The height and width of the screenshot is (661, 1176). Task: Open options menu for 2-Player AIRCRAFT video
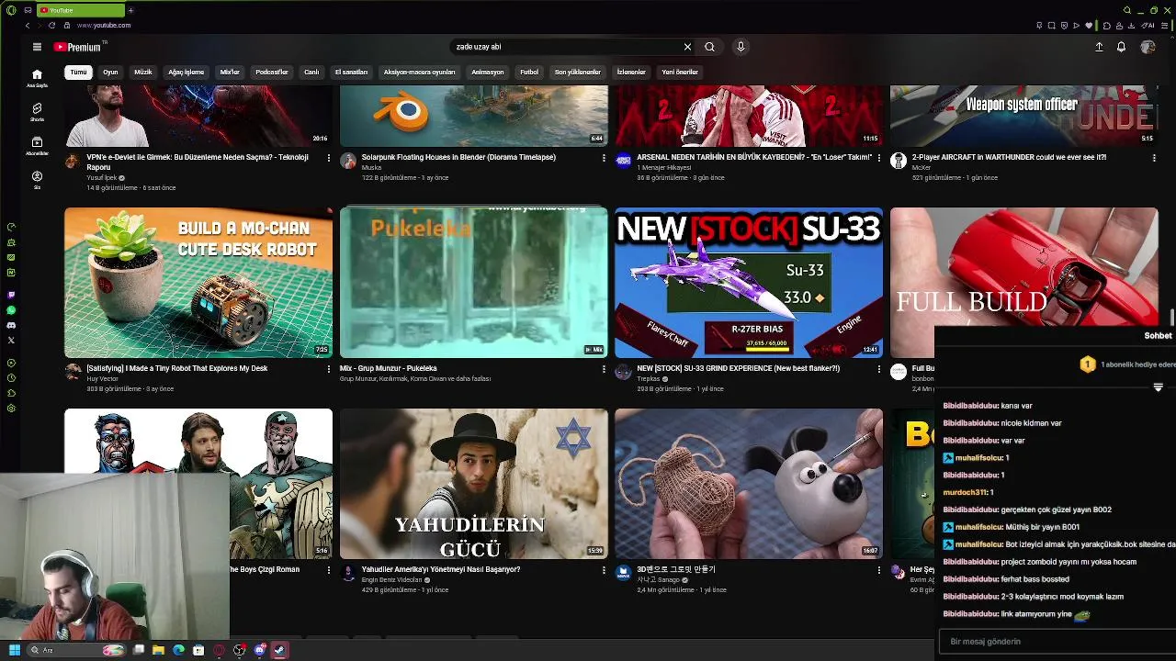tap(1154, 158)
